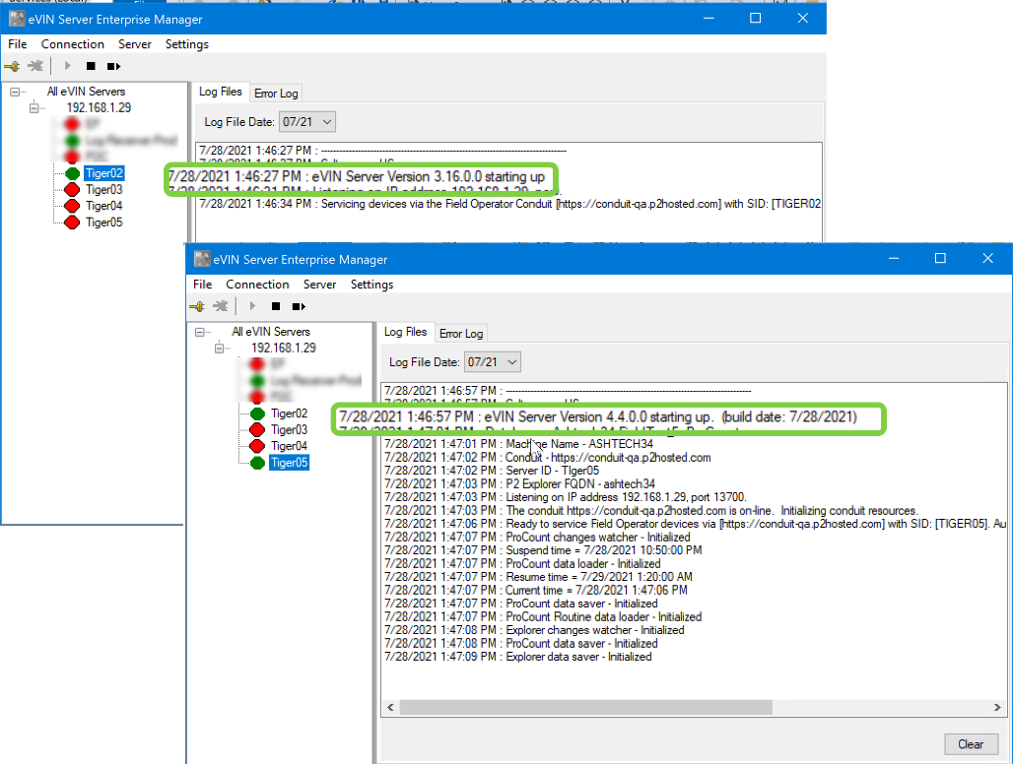Click the Clear button
Screen dimensions: 1013x764
tap(971, 744)
